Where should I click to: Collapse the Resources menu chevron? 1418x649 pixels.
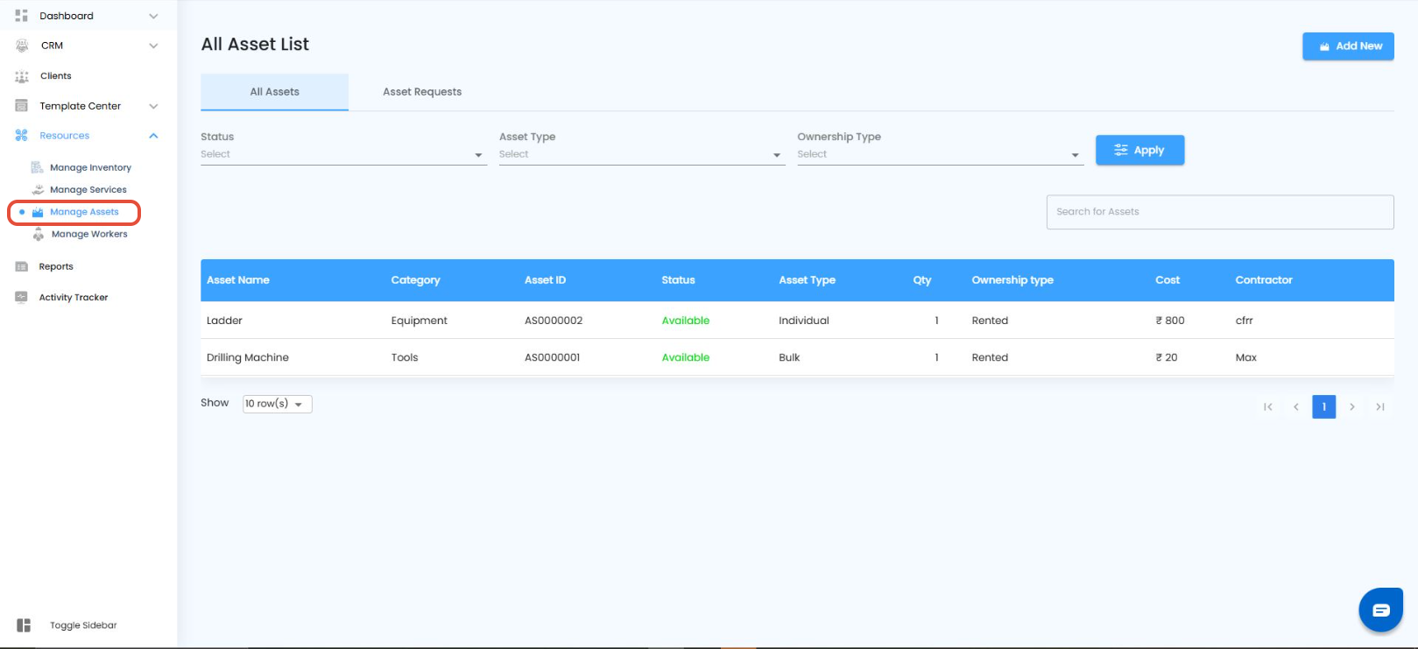point(153,136)
